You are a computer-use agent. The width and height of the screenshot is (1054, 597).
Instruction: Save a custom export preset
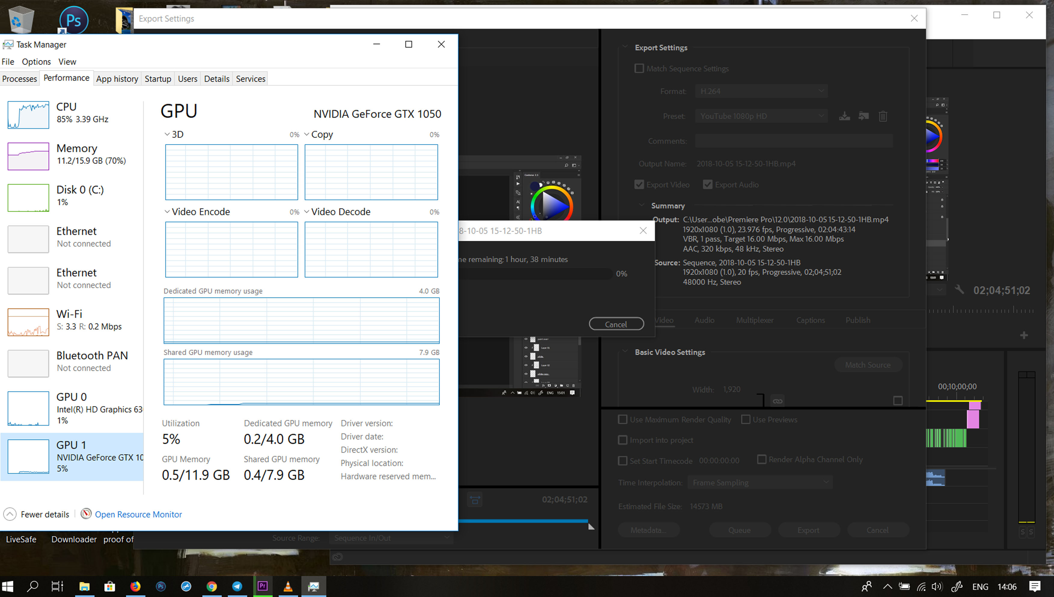pyautogui.click(x=845, y=116)
